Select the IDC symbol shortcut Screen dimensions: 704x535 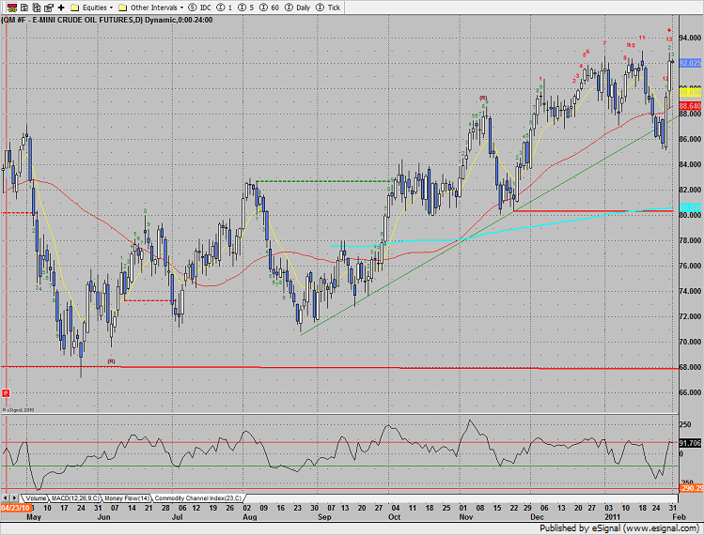pyautogui.click(x=200, y=8)
